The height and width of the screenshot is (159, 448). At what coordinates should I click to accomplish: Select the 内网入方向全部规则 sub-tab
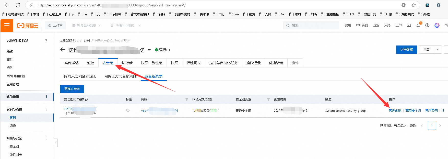click(x=80, y=76)
